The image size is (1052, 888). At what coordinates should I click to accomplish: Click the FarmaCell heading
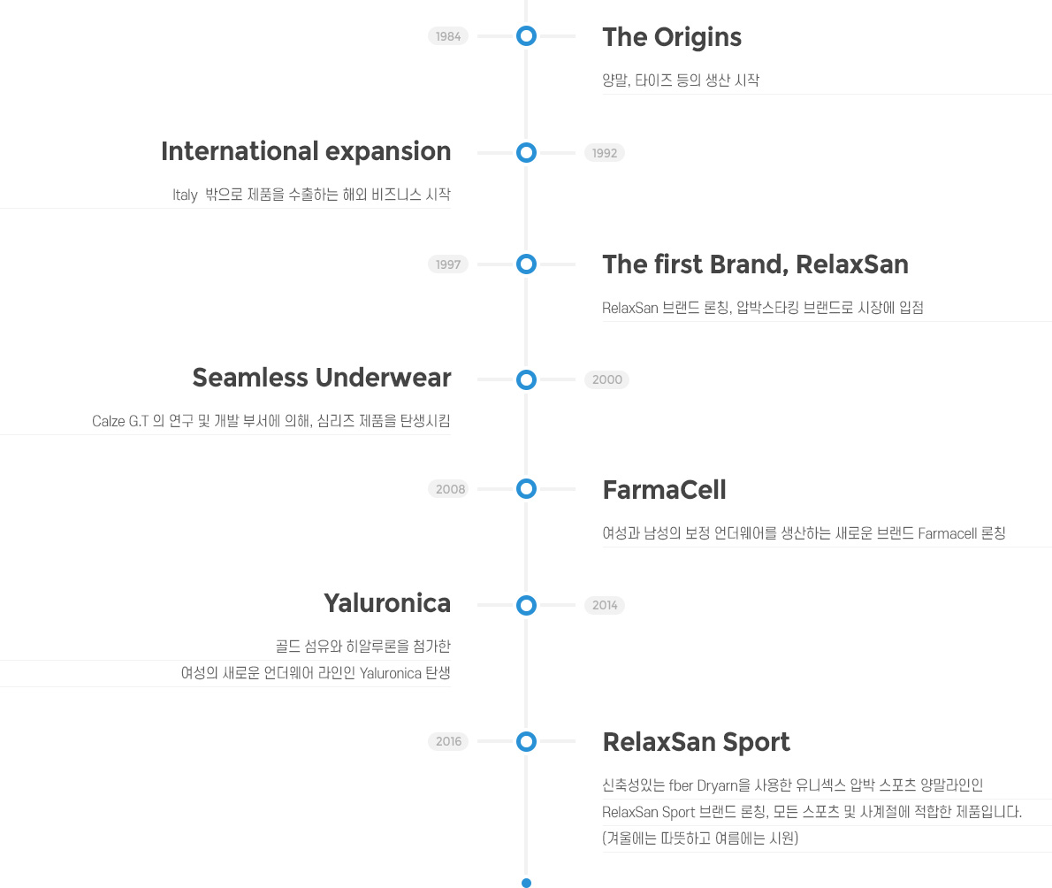point(664,490)
